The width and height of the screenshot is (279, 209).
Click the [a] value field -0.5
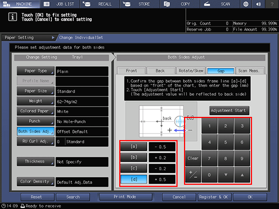(162, 147)
